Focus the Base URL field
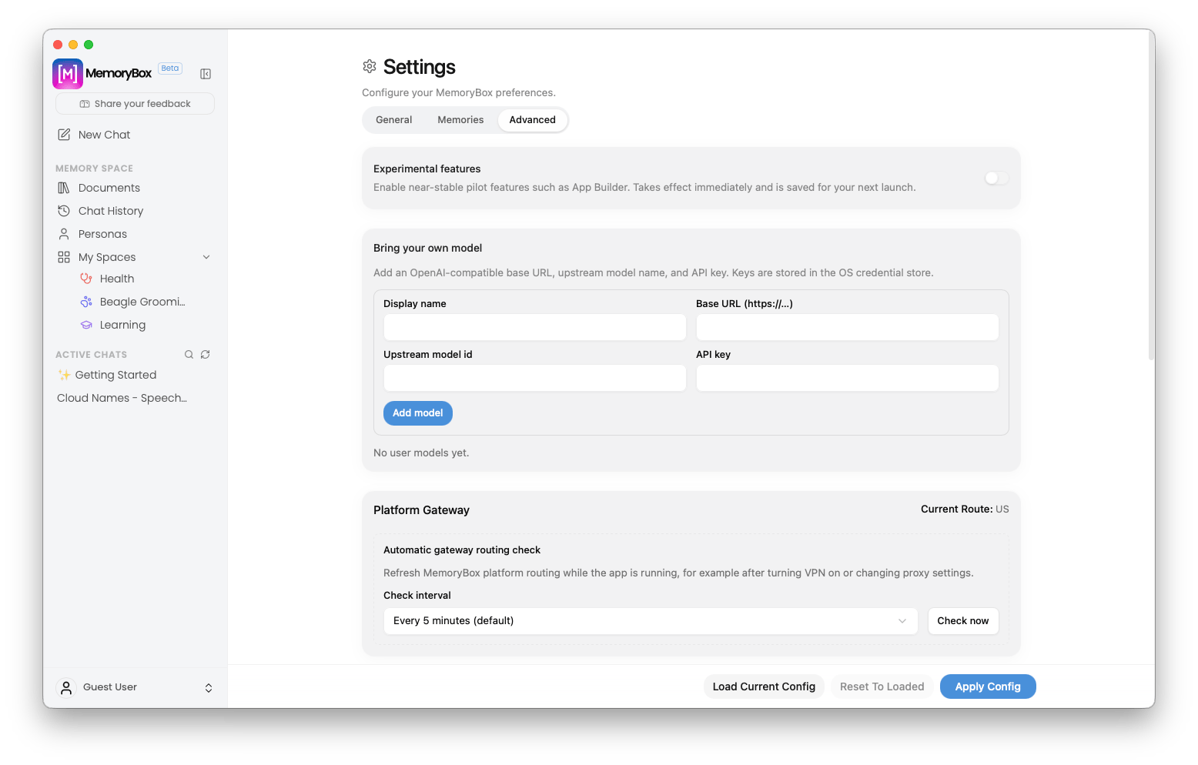1198x765 pixels. pos(848,327)
